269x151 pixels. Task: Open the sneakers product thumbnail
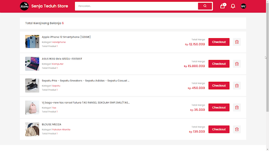32,86
